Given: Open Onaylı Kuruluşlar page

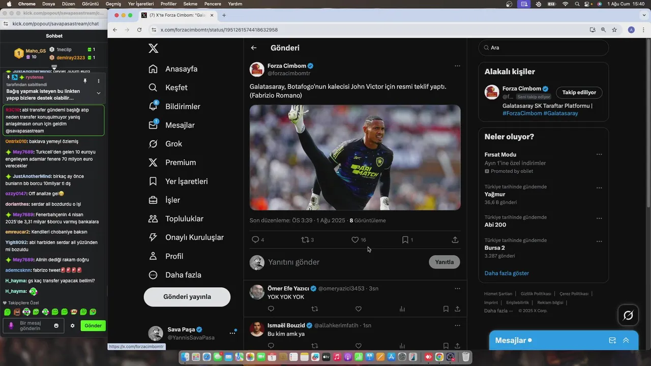Looking at the screenshot, I should coord(186,237).
